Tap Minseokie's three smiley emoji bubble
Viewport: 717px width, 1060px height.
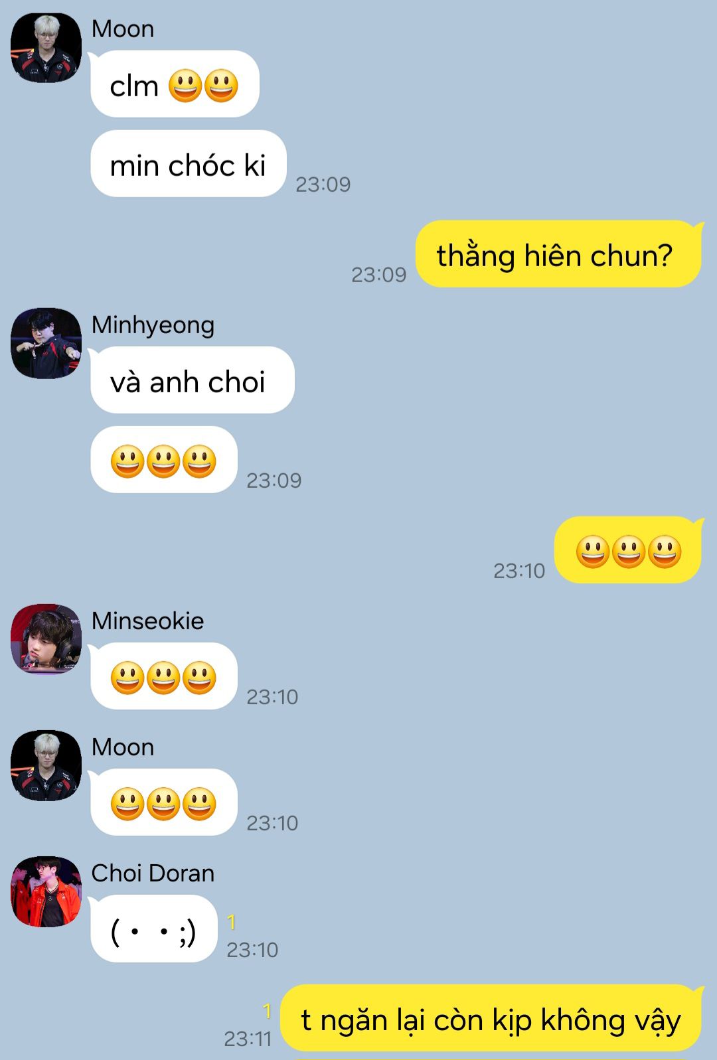click(164, 676)
